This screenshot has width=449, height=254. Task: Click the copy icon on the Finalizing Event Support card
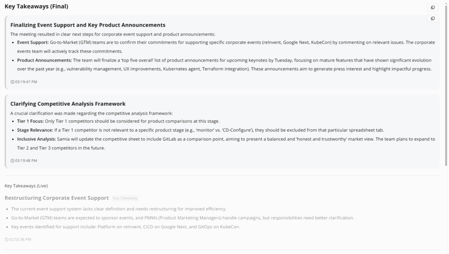(433, 18)
